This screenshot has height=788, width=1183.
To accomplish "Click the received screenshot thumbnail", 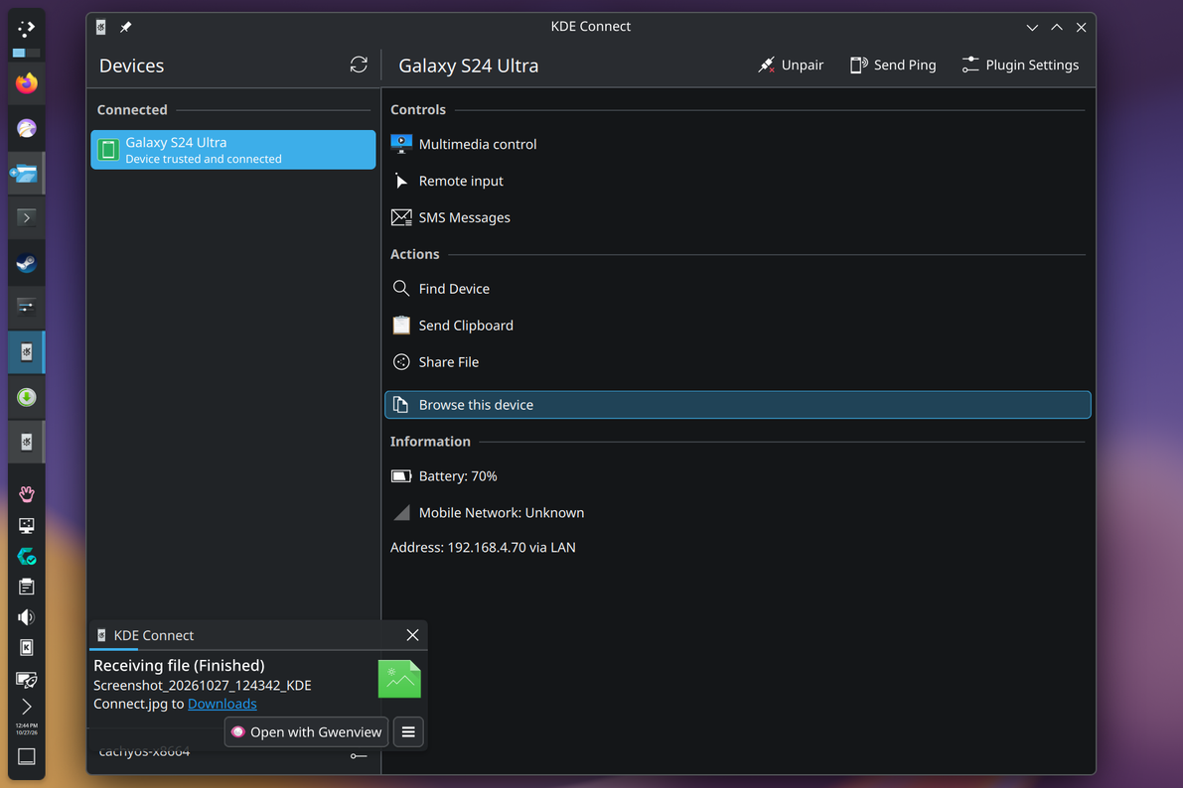I will click(x=399, y=679).
